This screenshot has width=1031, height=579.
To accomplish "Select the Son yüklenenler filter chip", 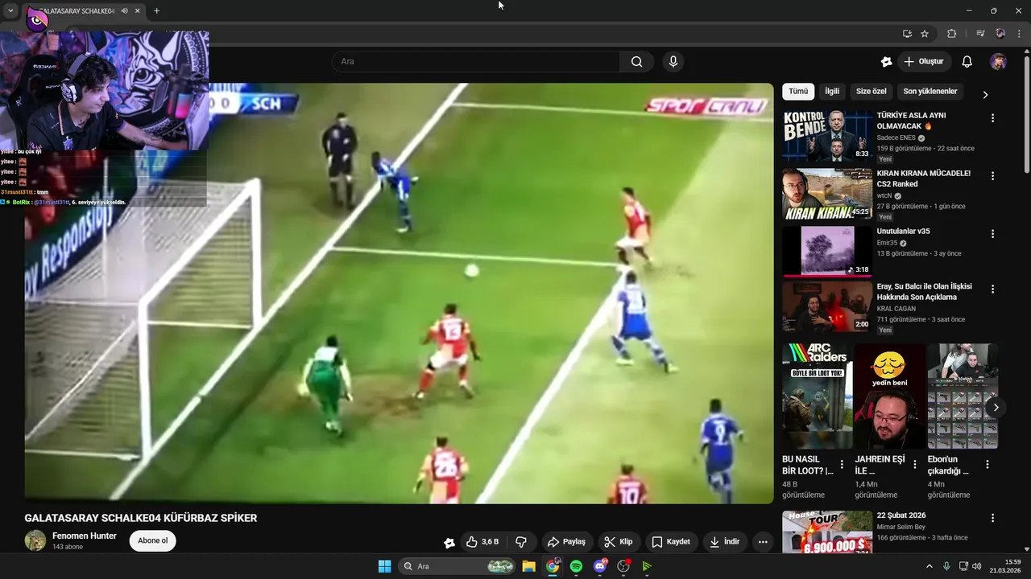I will pyautogui.click(x=930, y=92).
